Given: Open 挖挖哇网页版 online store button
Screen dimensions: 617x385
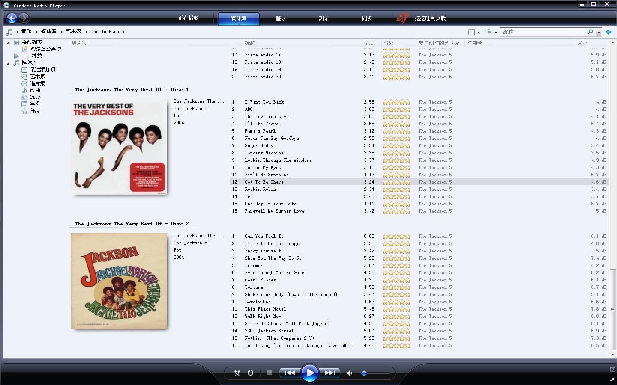Looking at the screenshot, I should tap(430, 18).
